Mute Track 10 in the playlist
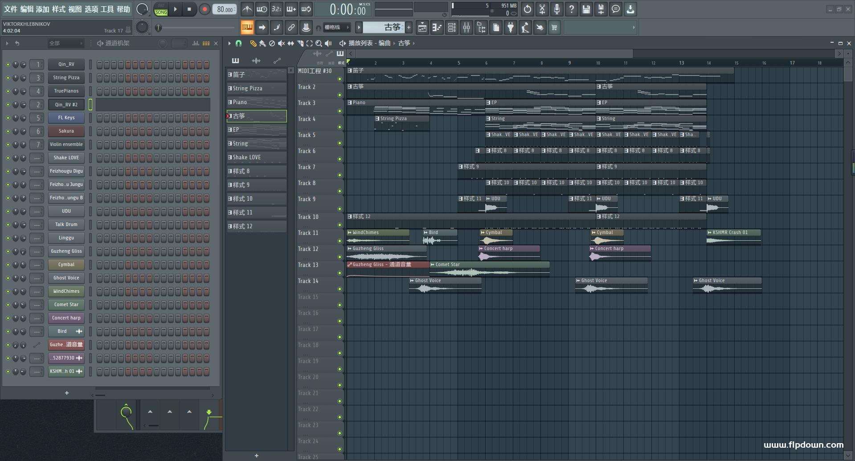This screenshot has width=855, height=461. pyautogui.click(x=340, y=225)
